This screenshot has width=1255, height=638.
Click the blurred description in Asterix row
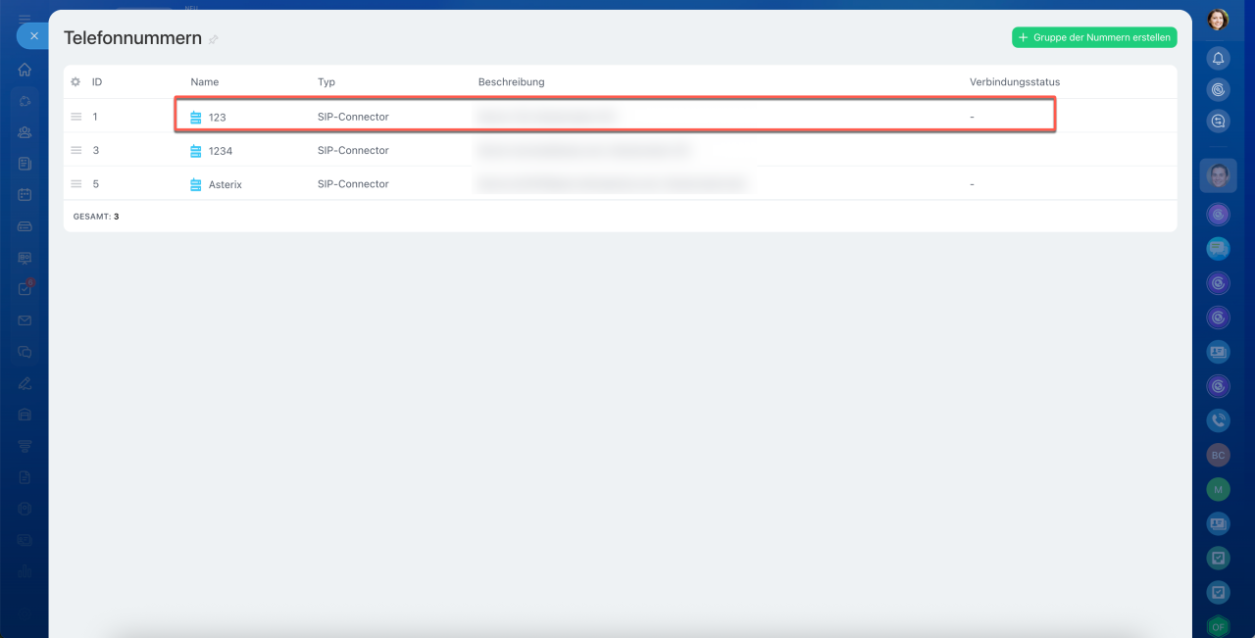(x=612, y=184)
